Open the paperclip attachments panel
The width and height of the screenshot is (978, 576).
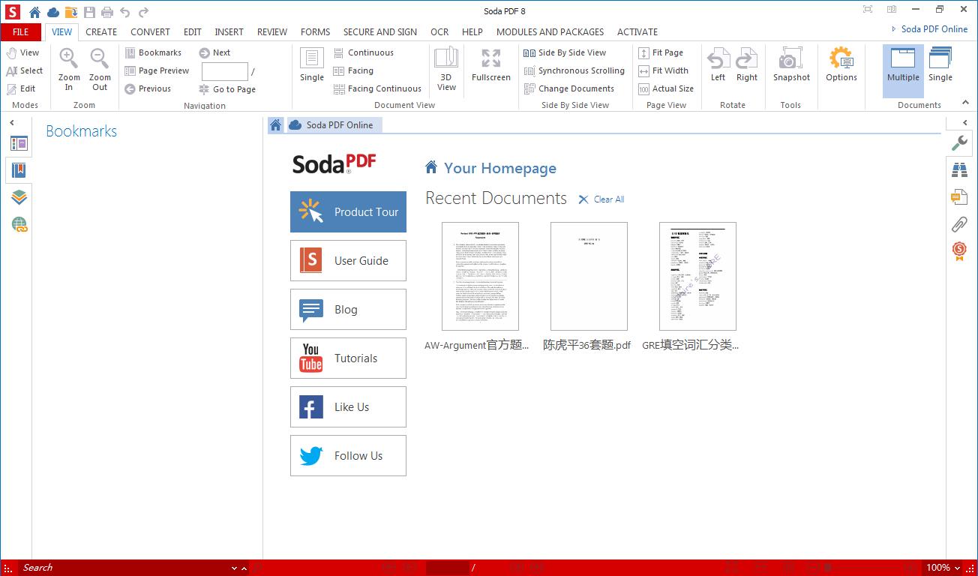(x=959, y=224)
